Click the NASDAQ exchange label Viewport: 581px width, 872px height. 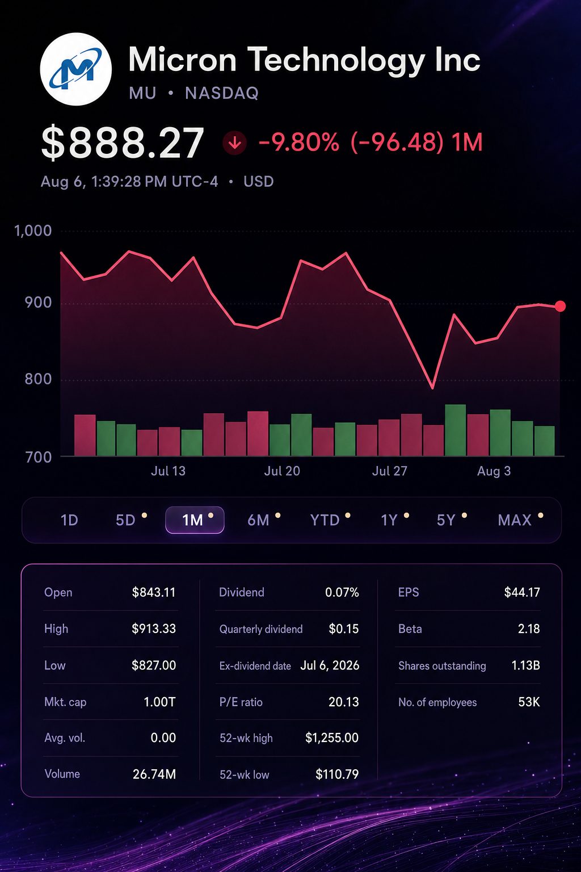click(222, 93)
